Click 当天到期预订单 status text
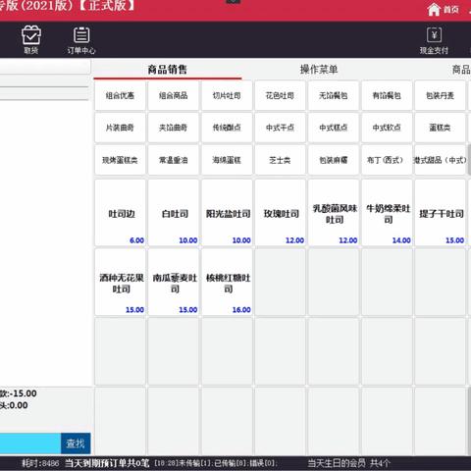Screen dimensions: 471x471 tap(107, 463)
